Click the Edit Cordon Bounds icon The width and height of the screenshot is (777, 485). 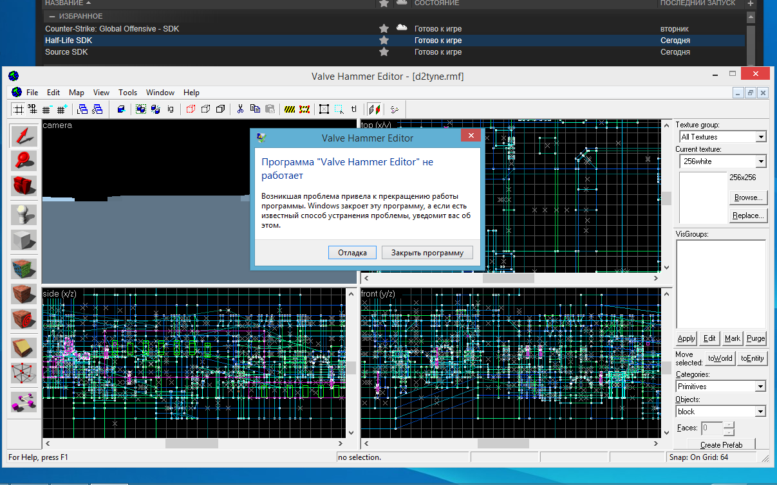(x=304, y=109)
